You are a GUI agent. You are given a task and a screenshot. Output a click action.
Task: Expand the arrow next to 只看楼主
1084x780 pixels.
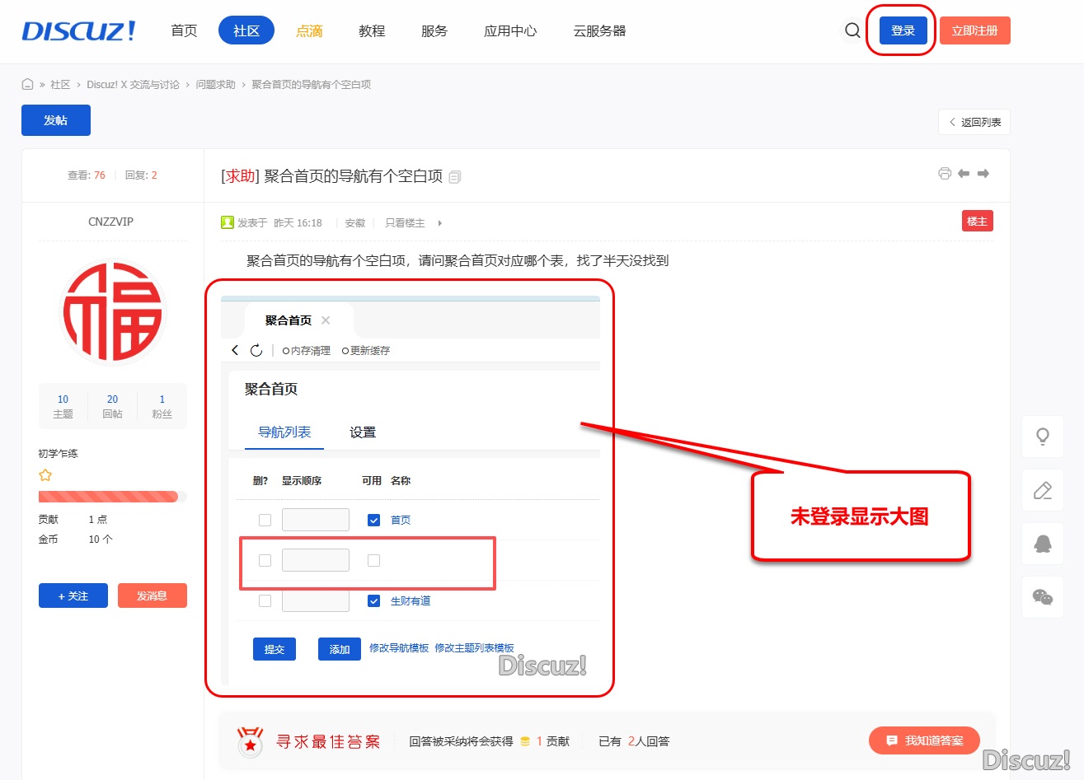click(439, 223)
